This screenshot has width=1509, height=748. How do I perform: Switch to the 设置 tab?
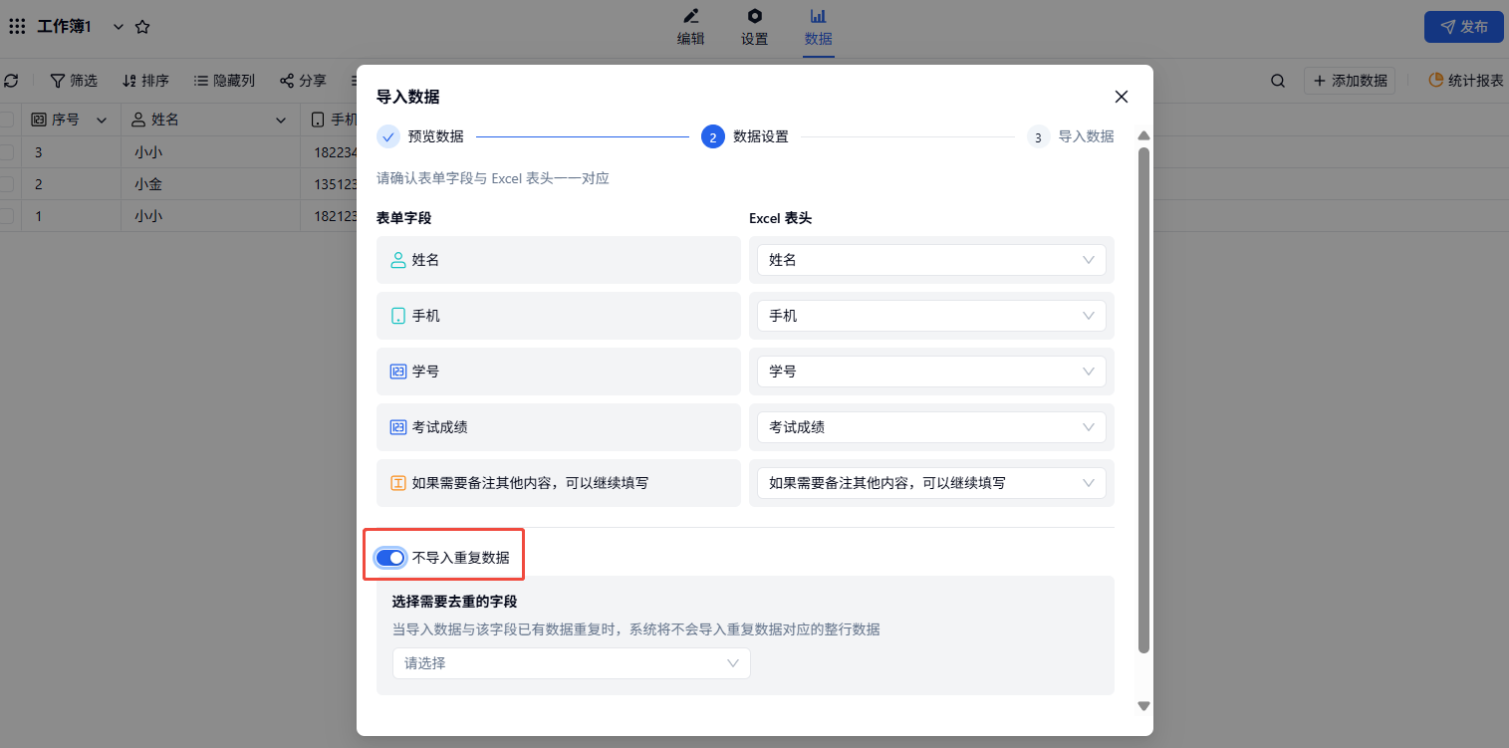(754, 27)
